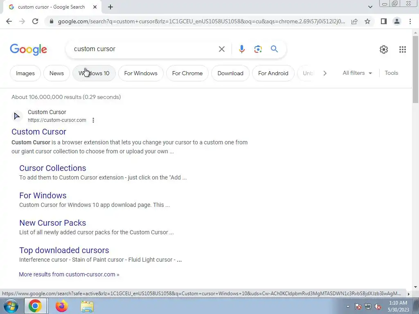Select the For Android filter chip
The width and height of the screenshot is (419, 314).
pos(273,73)
